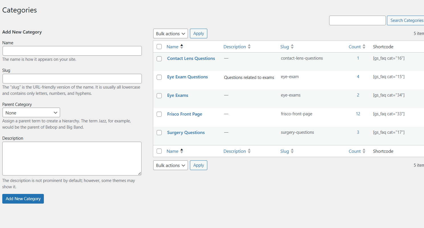Click the Count column sort icon in header
This screenshot has height=228, width=424.
(364, 47)
